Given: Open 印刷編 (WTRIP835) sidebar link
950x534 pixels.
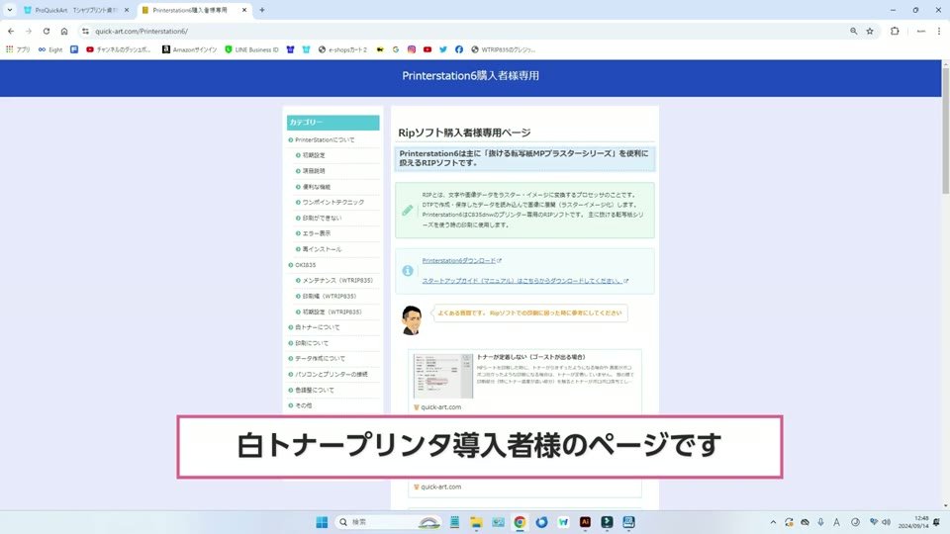Looking at the screenshot, I should pyautogui.click(x=329, y=297).
